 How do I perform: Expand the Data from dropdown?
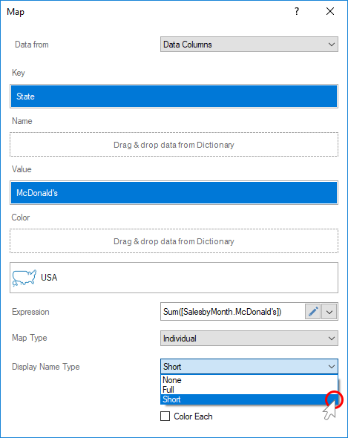(249, 45)
